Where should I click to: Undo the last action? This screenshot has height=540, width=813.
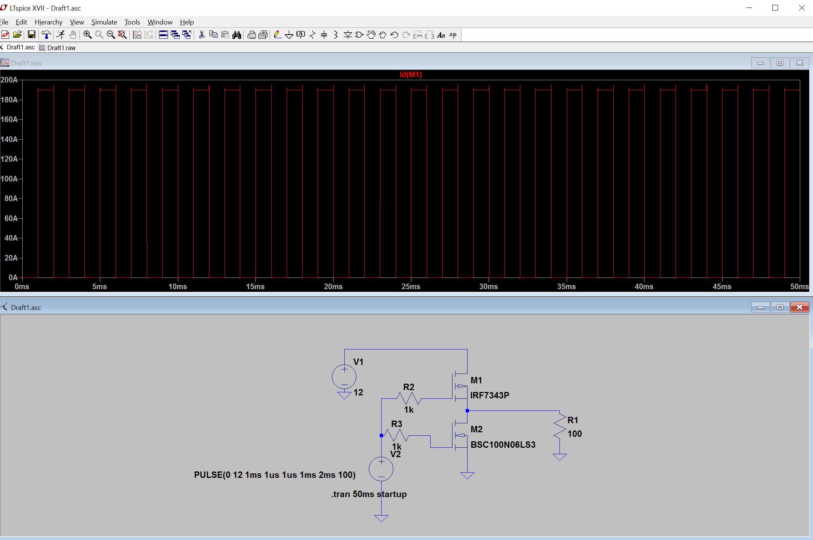394,35
